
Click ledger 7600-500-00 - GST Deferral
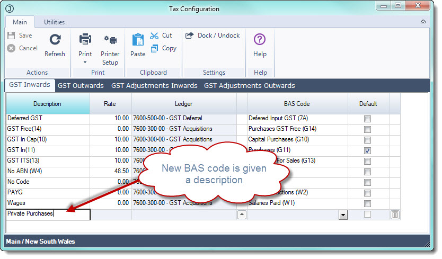click(x=167, y=118)
